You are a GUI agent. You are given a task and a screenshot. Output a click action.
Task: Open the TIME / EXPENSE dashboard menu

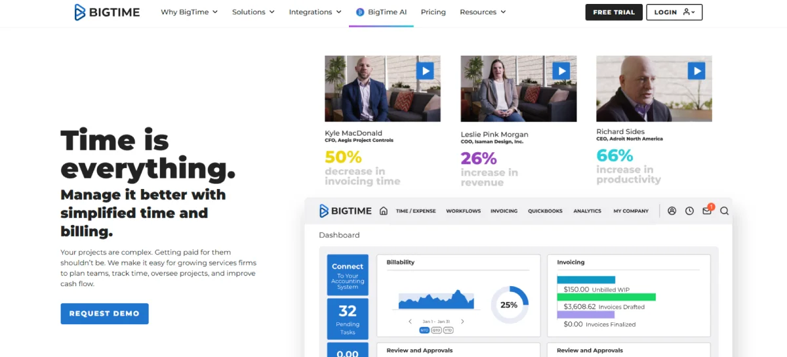[x=416, y=211]
